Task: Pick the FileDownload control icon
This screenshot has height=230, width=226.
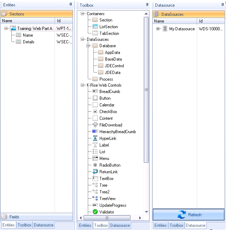Action: tap(95, 125)
